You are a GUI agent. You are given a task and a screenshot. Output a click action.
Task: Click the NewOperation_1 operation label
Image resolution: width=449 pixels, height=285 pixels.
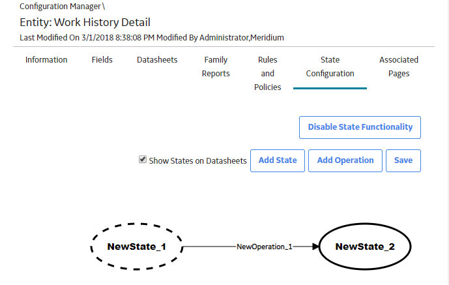click(265, 247)
